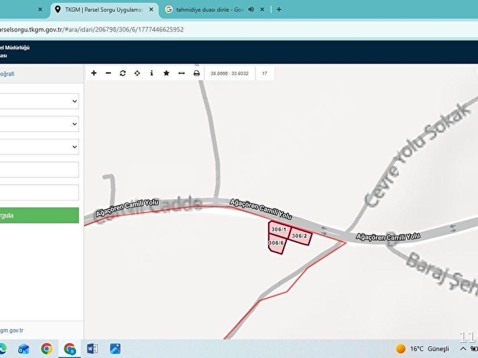
Task: Close the TKGM Parsel Sorgu tab
Action: click(151, 10)
